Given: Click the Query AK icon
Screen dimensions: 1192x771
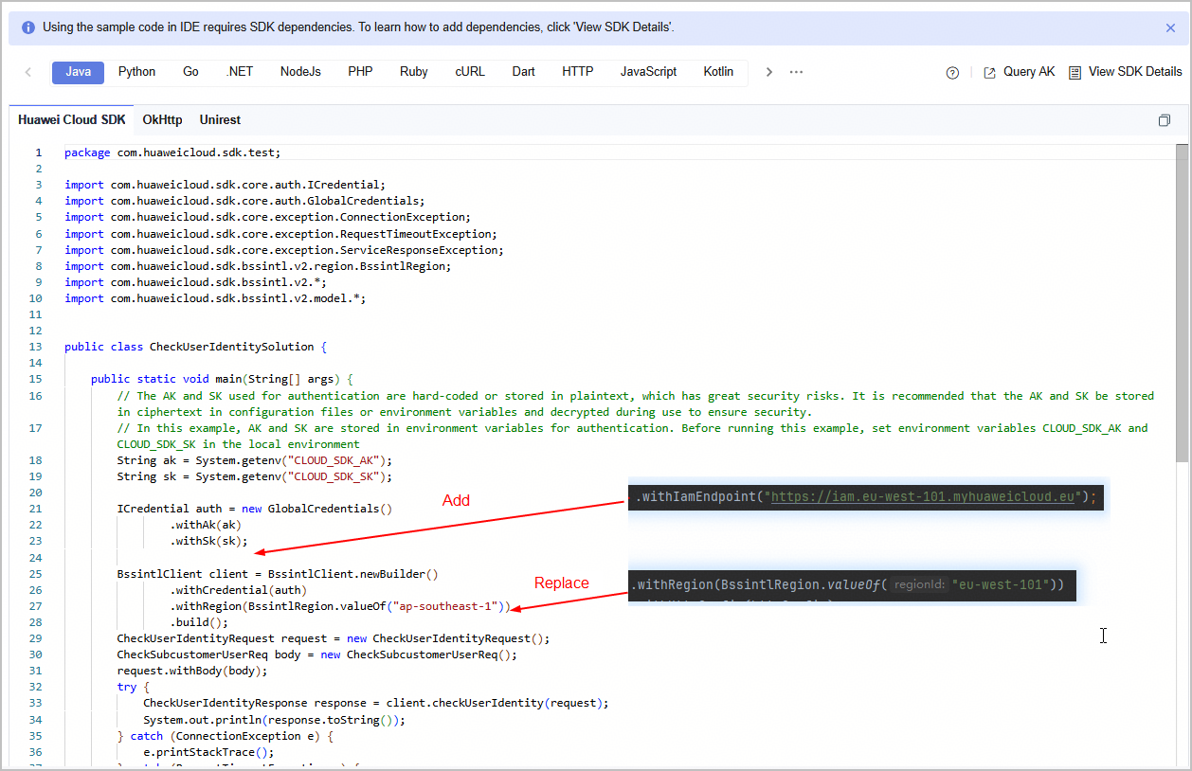Looking at the screenshot, I should click(989, 73).
